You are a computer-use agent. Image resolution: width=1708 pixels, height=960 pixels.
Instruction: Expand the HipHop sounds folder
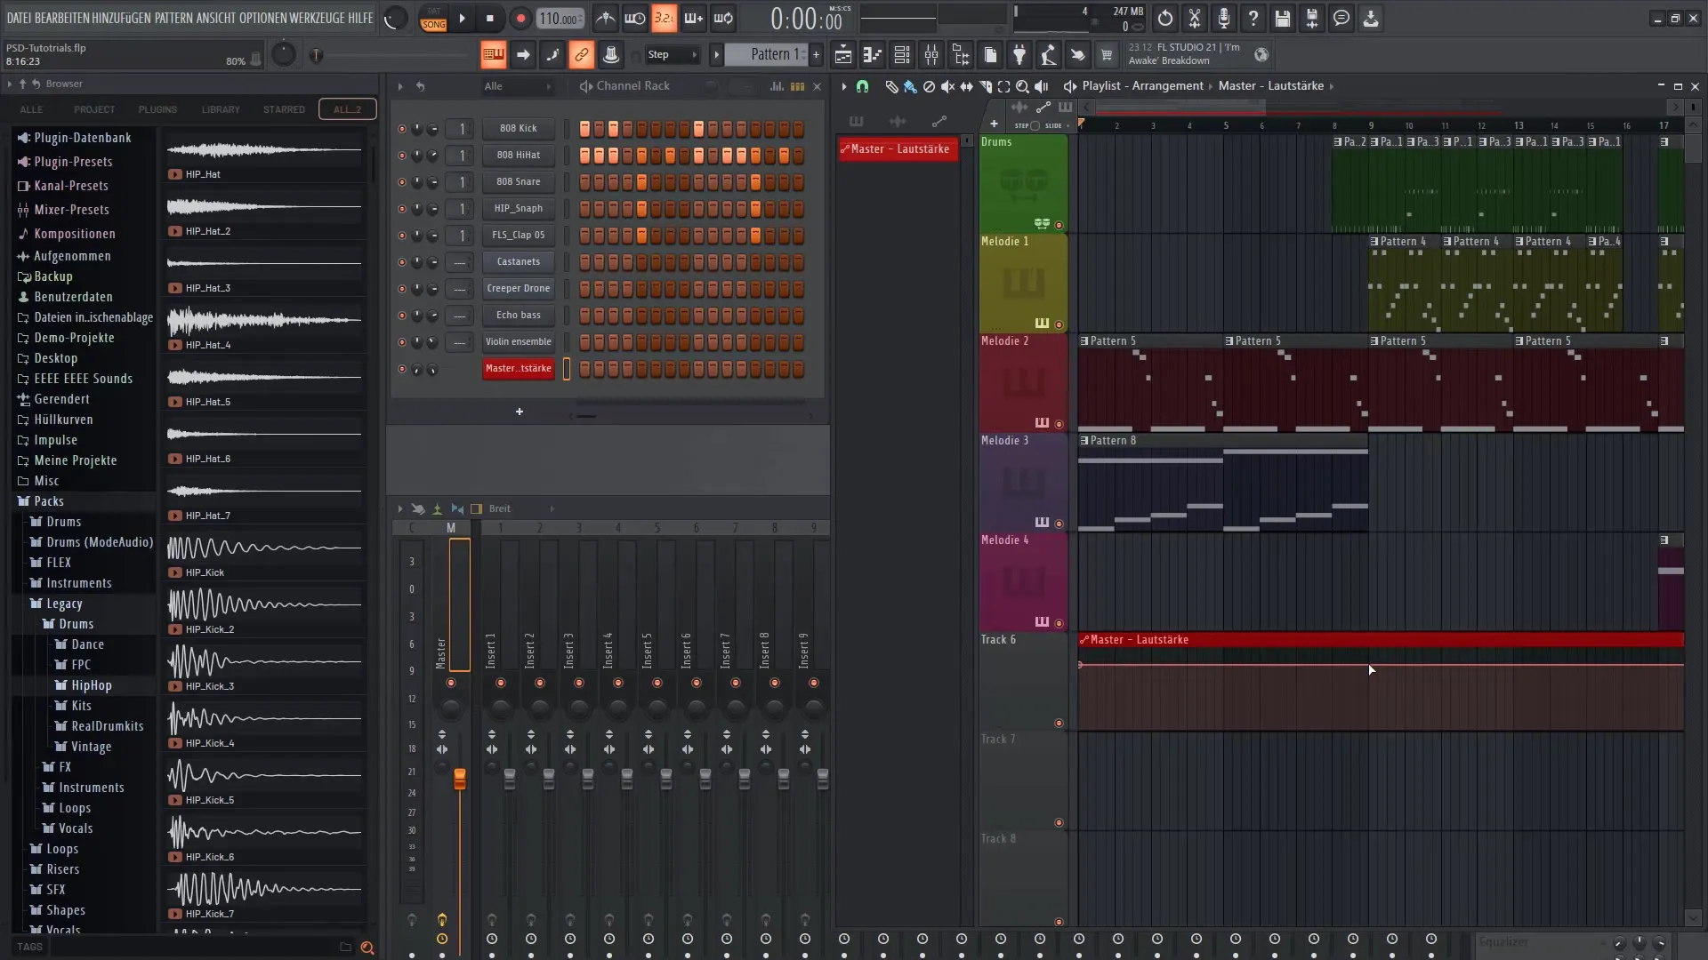92,684
